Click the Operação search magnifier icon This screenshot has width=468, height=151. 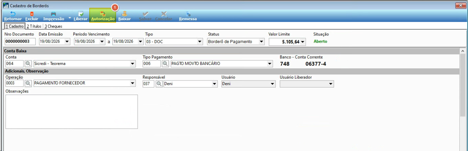(28, 84)
